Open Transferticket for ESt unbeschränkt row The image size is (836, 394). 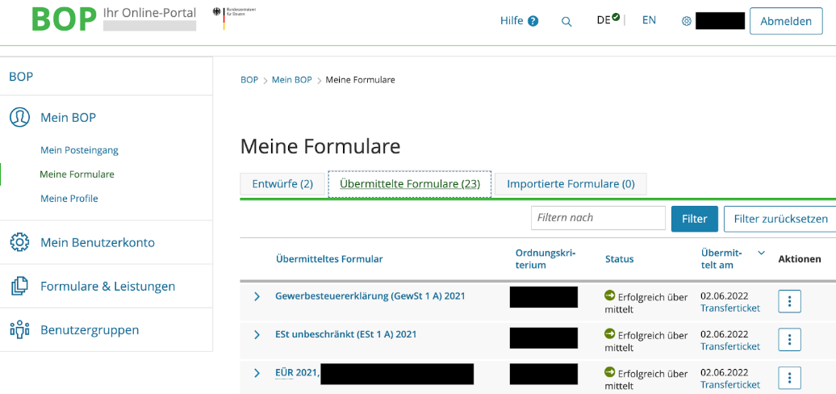730,346
